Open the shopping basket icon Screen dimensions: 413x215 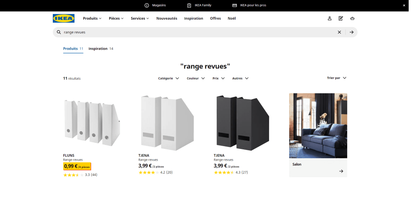coord(352,19)
